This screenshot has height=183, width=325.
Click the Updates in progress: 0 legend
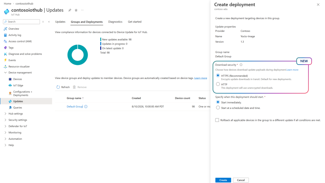pos(114,44)
